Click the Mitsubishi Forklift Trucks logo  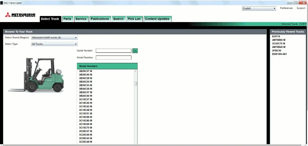(x=20, y=15)
